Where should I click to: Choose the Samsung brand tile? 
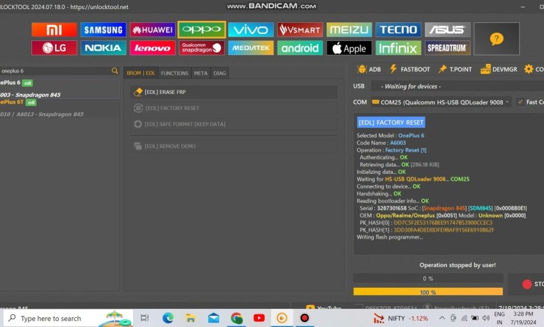103,29
